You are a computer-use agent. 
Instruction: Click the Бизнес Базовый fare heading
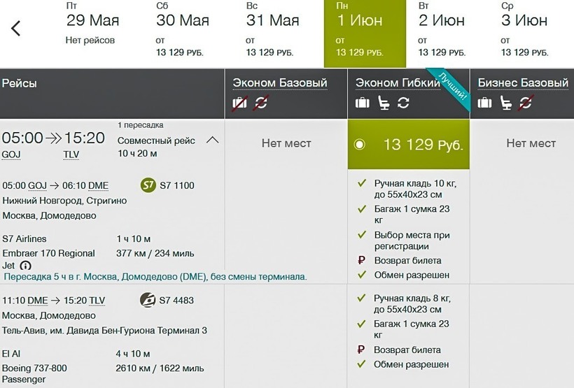click(523, 83)
